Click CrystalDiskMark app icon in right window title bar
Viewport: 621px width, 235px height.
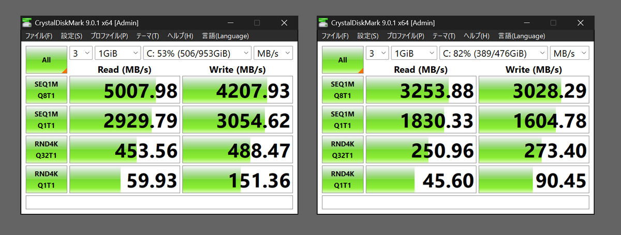tap(323, 23)
